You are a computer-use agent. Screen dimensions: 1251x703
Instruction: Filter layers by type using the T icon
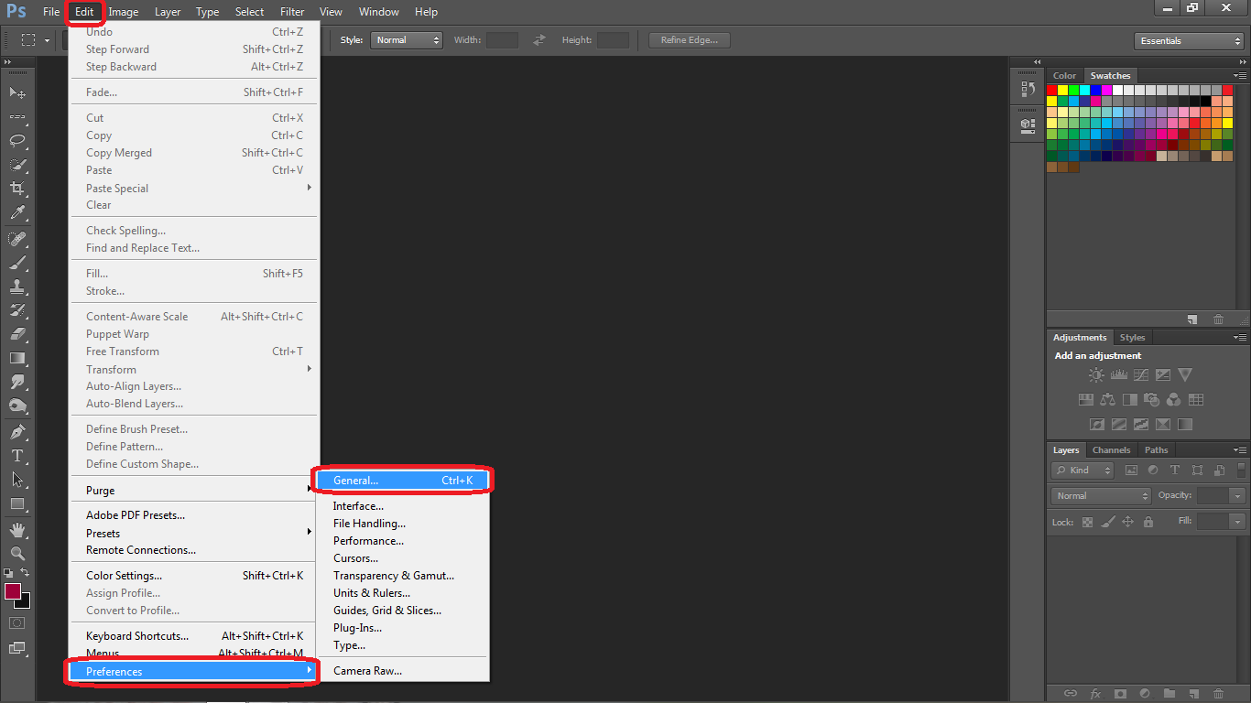tap(1173, 470)
